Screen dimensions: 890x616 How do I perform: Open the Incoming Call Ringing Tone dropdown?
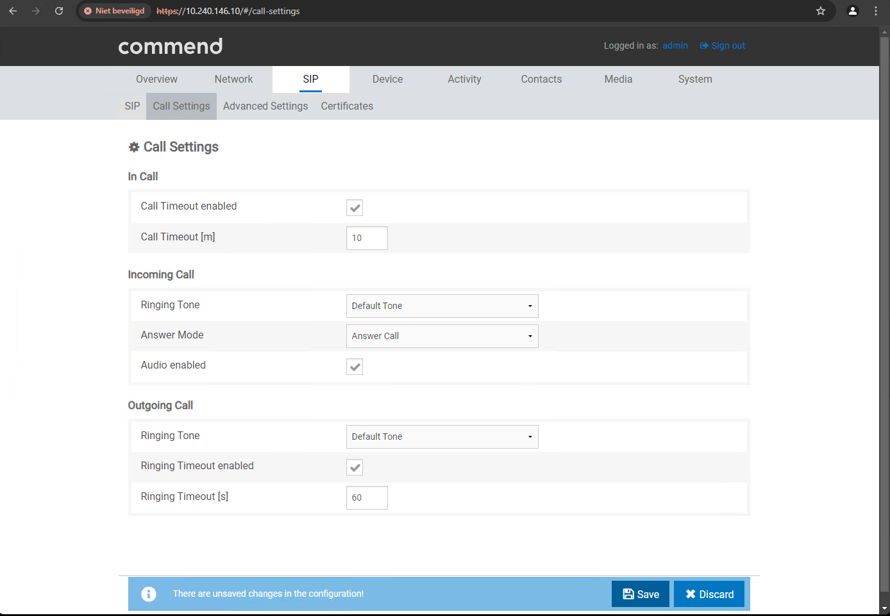point(442,306)
